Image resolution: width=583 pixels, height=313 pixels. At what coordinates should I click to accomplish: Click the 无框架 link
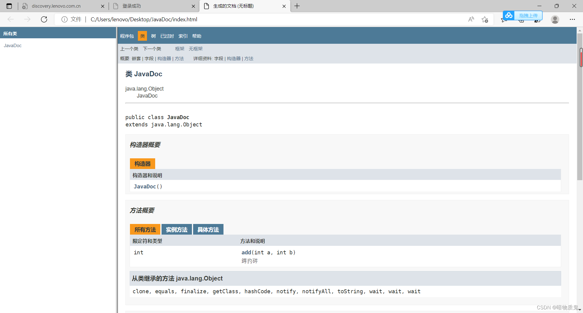pos(196,49)
